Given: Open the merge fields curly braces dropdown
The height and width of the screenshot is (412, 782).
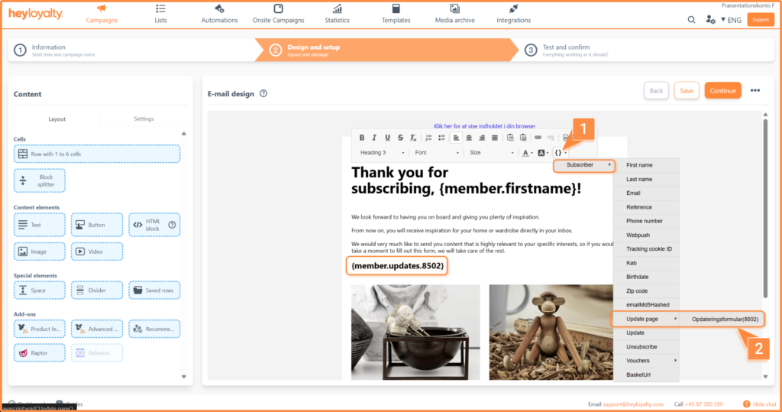Looking at the screenshot, I should tap(559, 153).
